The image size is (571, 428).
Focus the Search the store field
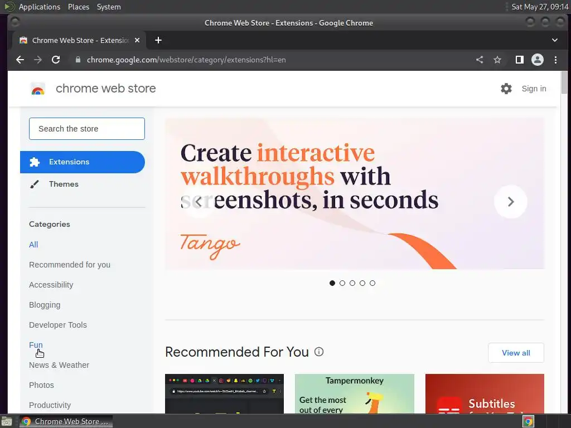86,129
